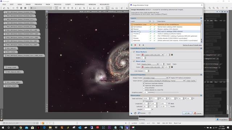Collapse the Layers section with its arrow icon
Image resolution: width=232 pixels, height=130 pixels.
[x=201, y=18]
